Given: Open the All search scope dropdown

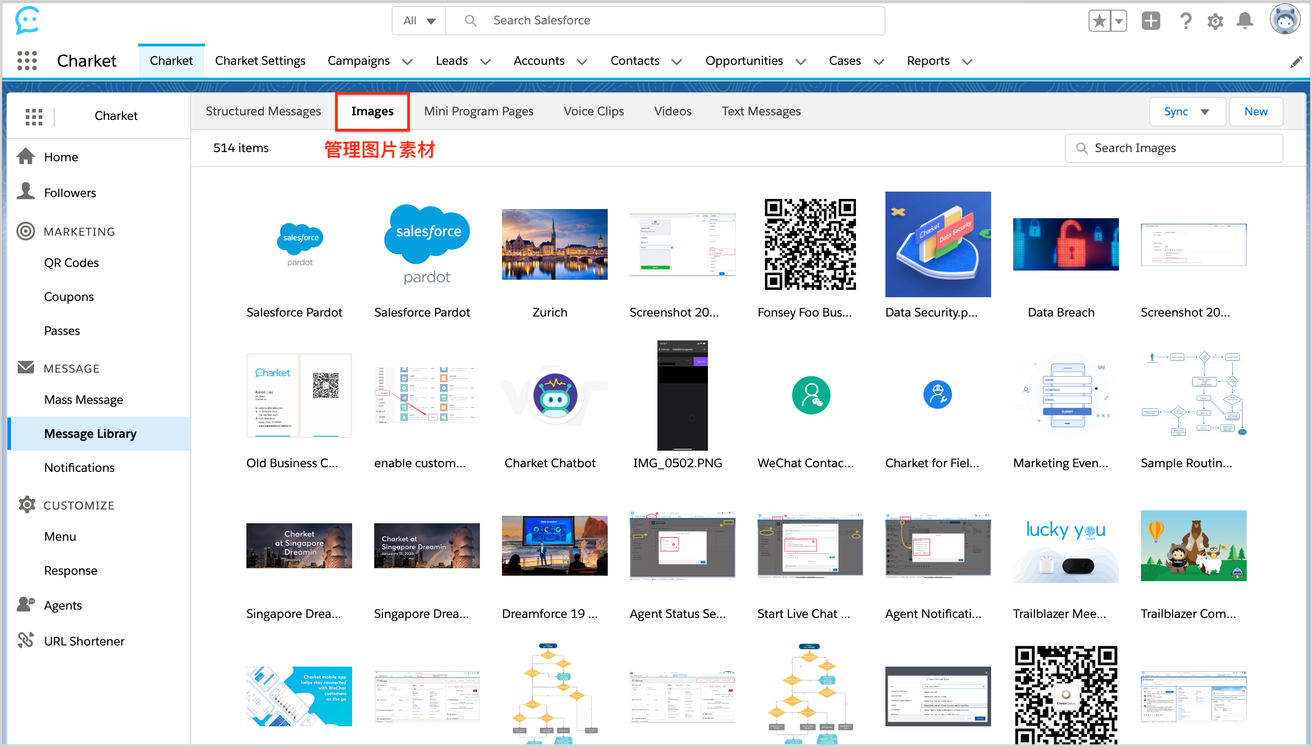Looking at the screenshot, I should click(x=419, y=21).
